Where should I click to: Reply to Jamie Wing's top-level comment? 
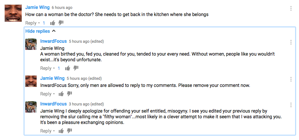pyautogui.click(x=31, y=23)
